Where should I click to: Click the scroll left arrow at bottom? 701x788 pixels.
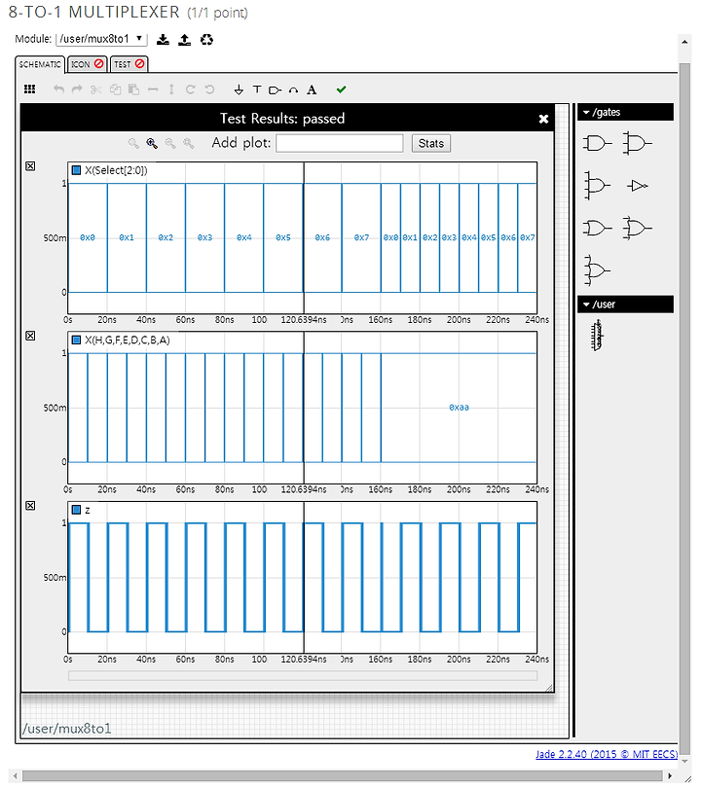point(15,776)
